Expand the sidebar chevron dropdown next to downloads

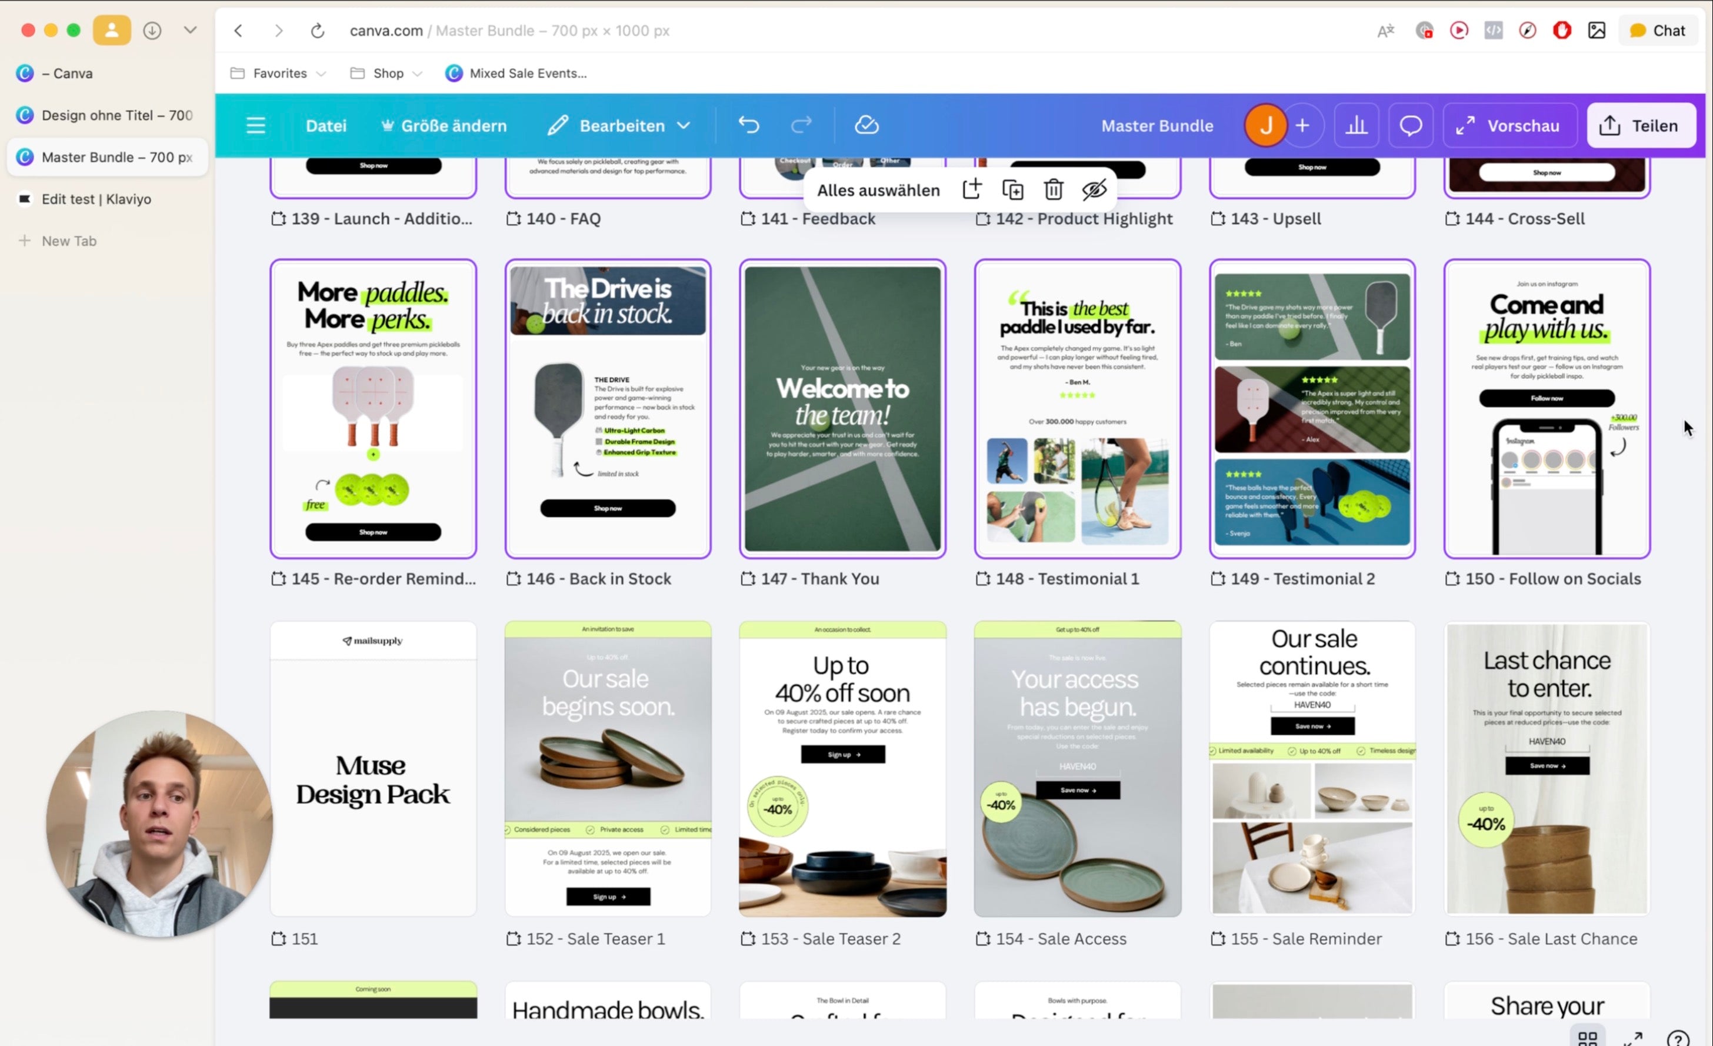pyautogui.click(x=191, y=30)
